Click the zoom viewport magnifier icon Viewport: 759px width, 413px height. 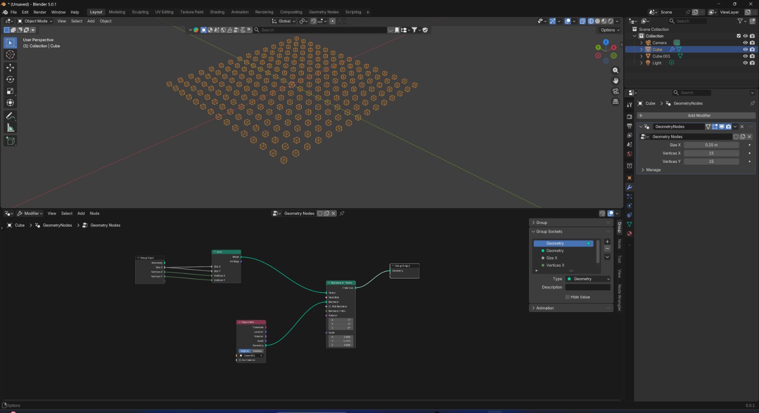(x=615, y=71)
